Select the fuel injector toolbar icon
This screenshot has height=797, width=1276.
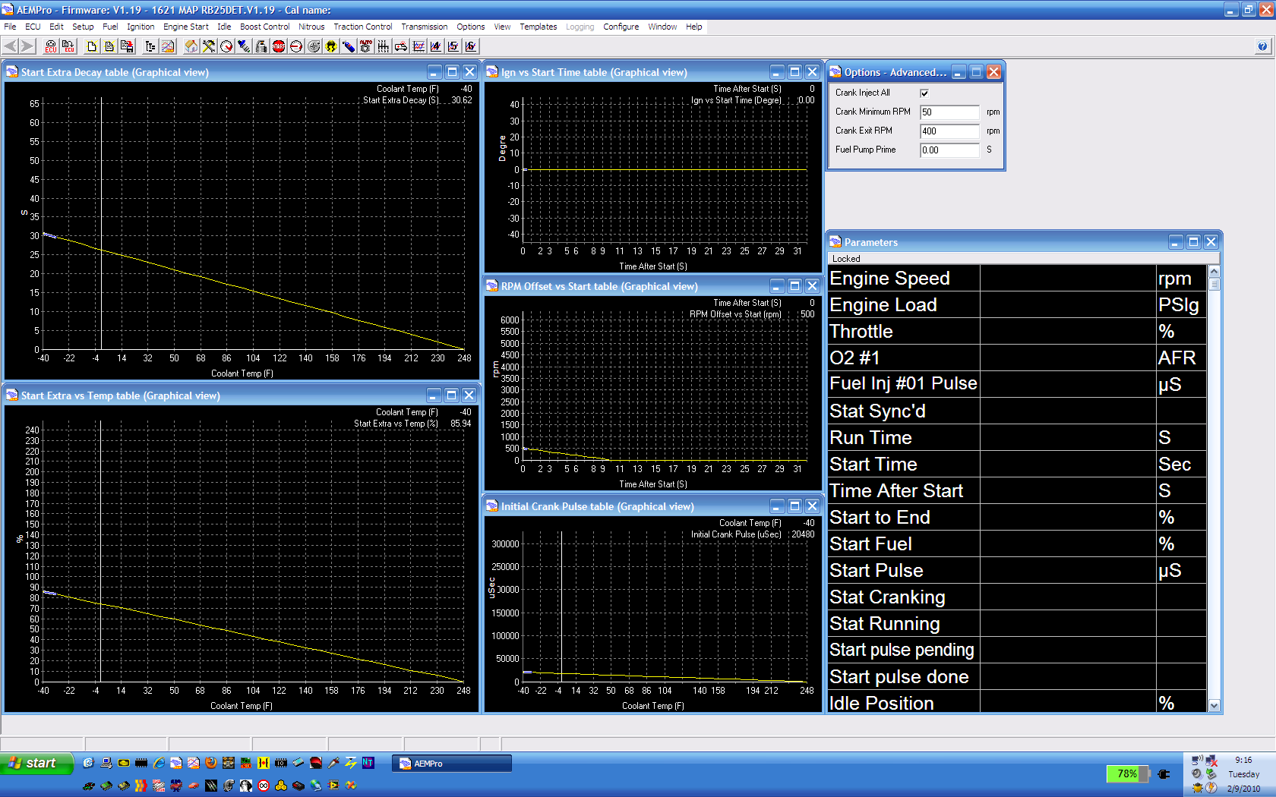point(244,46)
